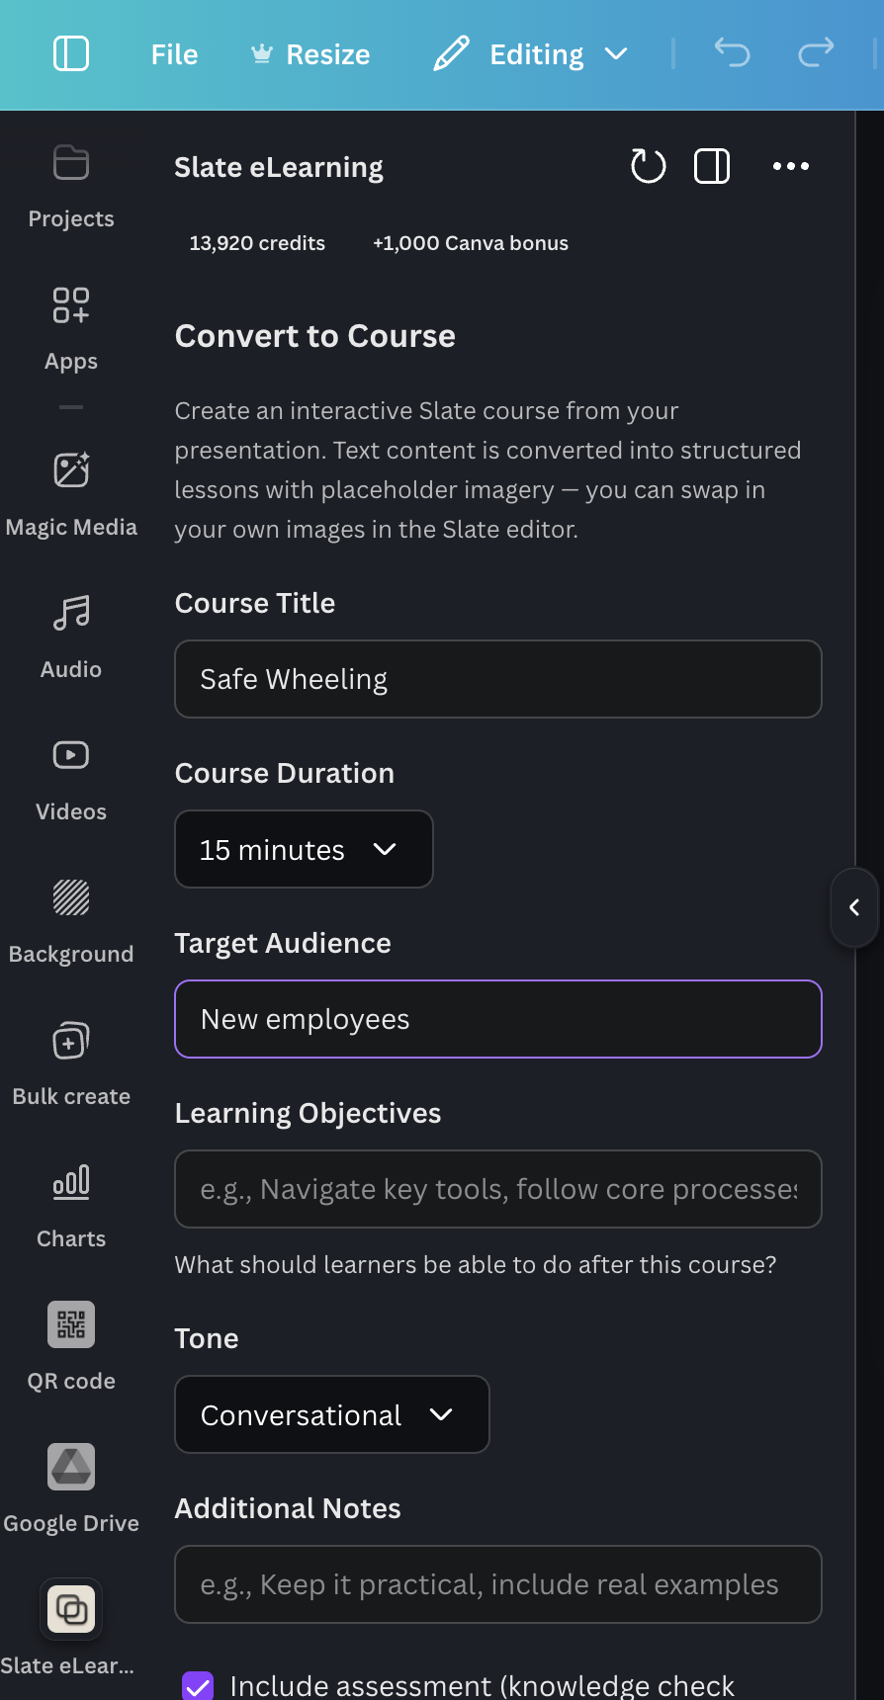Viewport: 884px width, 1700px height.
Task: Click the 13,920 credits text
Action: (257, 243)
